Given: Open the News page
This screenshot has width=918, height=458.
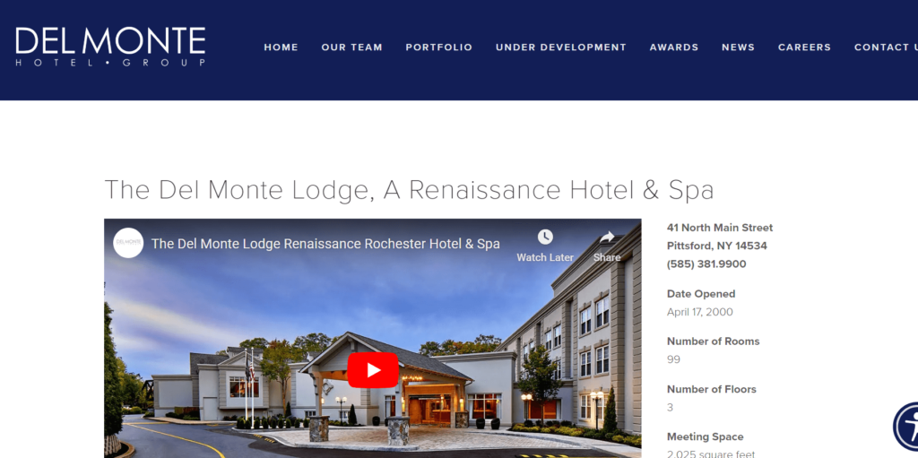Looking at the screenshot, I should [x=739, y=48].
